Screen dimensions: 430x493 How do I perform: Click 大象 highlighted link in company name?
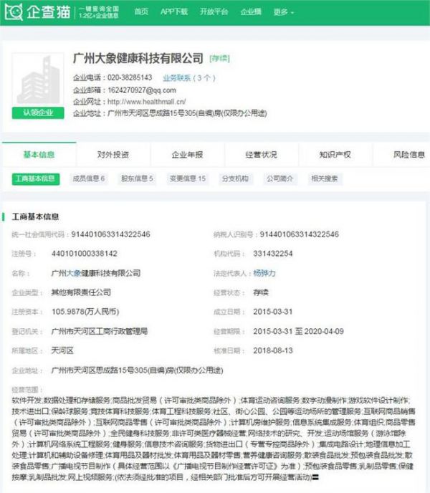tap(74, 273)
